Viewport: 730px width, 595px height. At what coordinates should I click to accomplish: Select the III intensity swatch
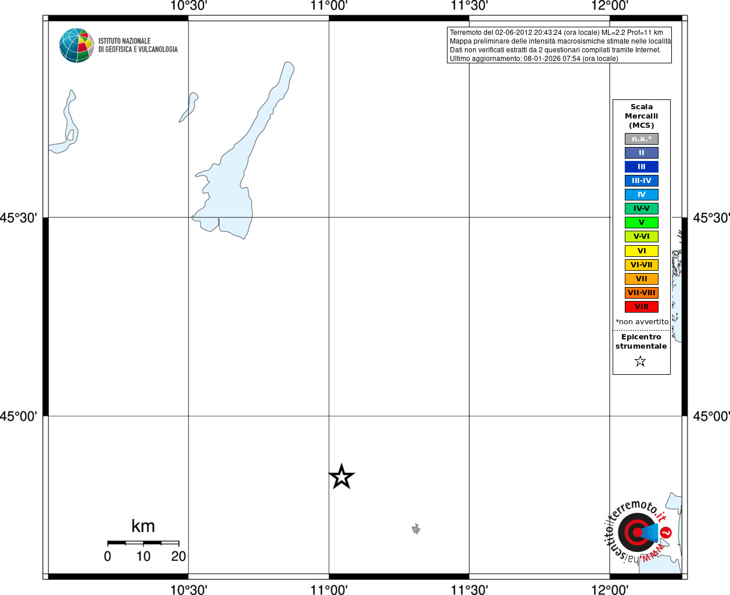[642, 167]
